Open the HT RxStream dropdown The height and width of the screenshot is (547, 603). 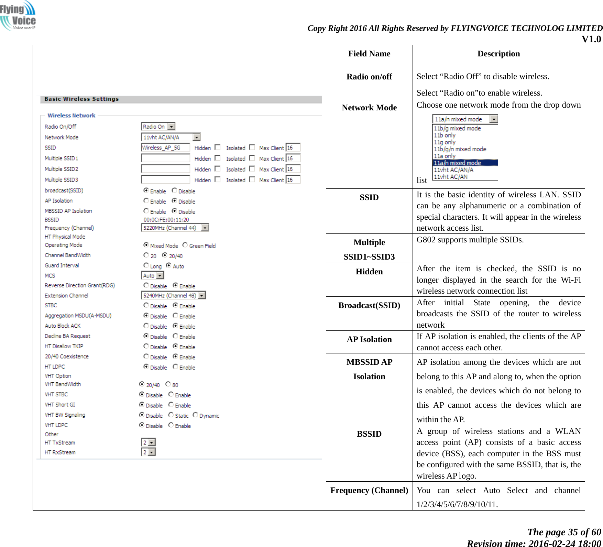pyautogui.click(x=151, y=453)
